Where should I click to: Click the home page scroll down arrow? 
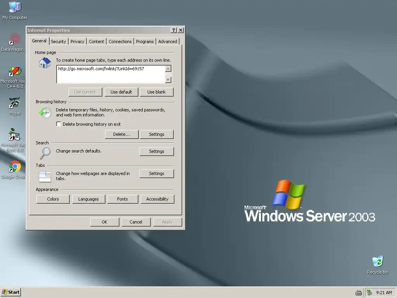[168, 80]
